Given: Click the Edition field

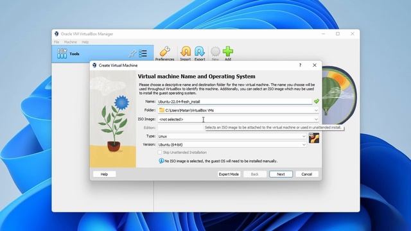Looking at the screenshot, I should (180, 128).
